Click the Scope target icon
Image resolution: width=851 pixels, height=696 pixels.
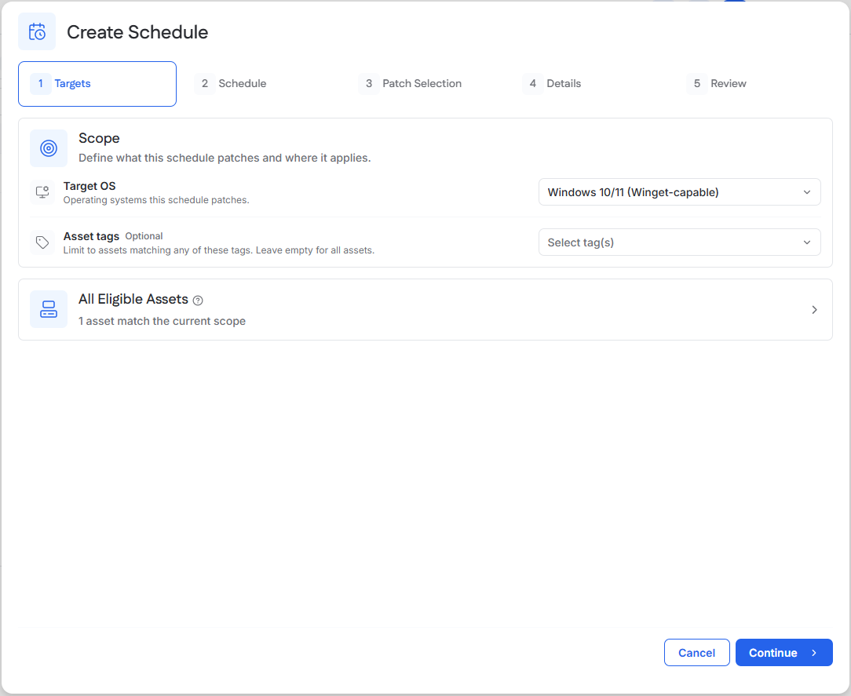[49, 148]
